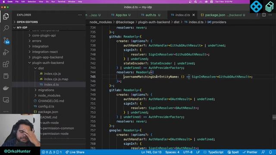The image size is (276, 155).
Task: Click the warnings count in status bar
Action: (x=52, y=152)
